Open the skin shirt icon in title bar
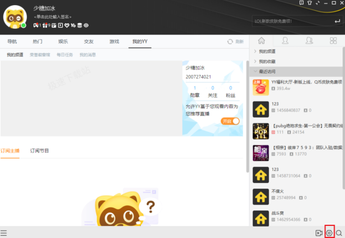Screen dimensions: 345x238 coord(309,3)
